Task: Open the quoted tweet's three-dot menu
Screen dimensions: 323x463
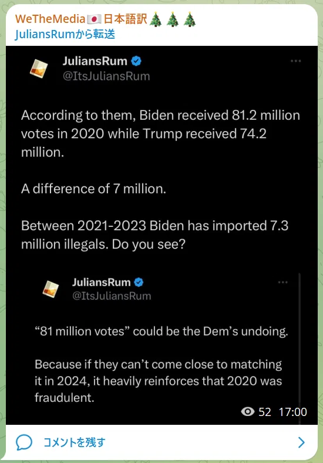Action: [282, 282]
